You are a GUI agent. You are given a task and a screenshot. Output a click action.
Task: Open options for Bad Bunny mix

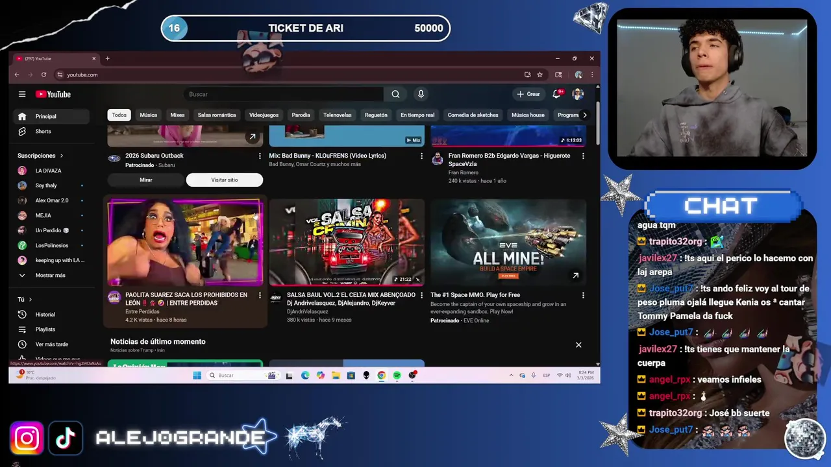tap(421, 156)
